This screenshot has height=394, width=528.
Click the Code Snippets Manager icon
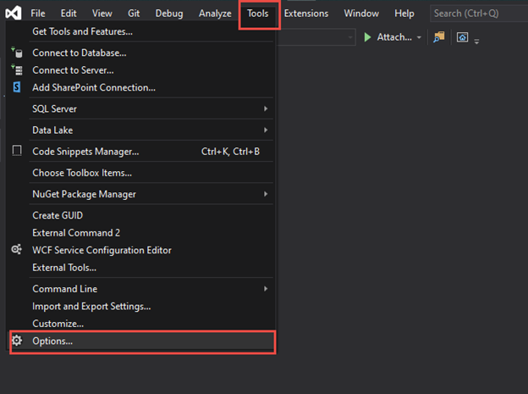coord(16,151)
